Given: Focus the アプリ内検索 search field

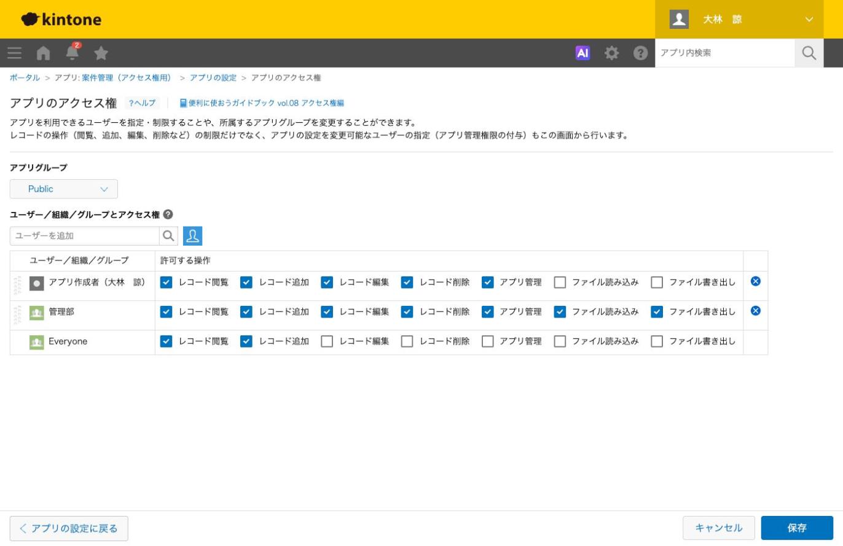Looking at the screenshot, I should click(x=725, y=53).
